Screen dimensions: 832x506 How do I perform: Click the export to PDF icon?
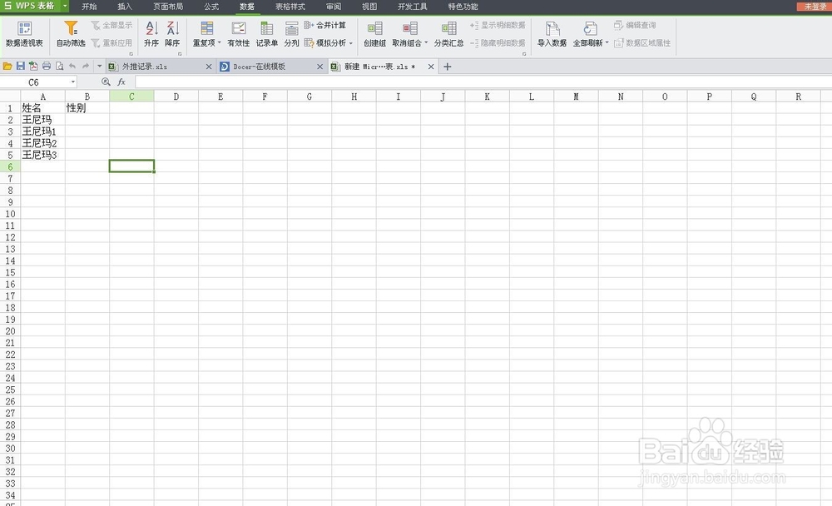click(33, 67)
